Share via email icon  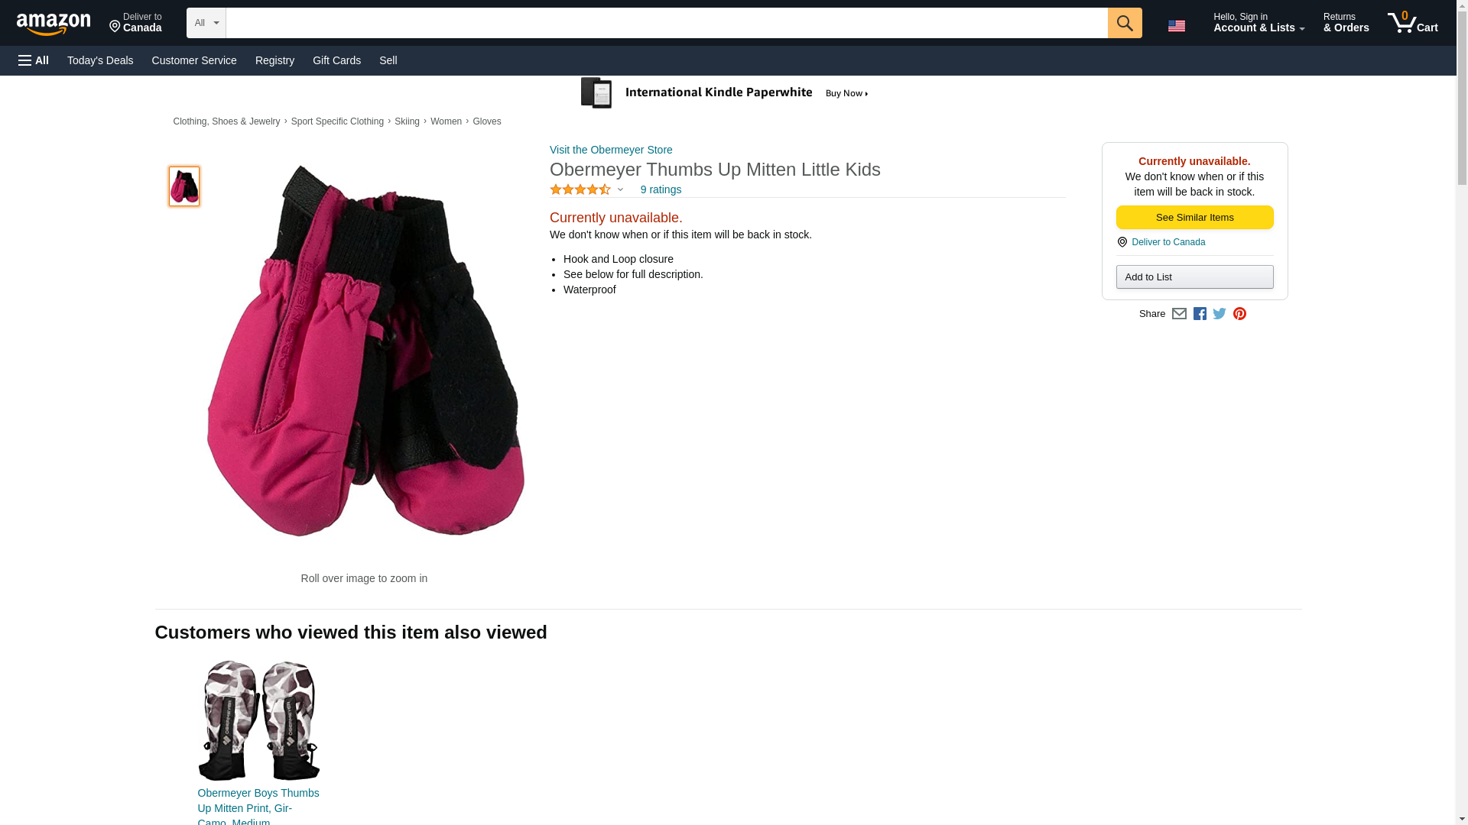click(x=1179, y=314)
